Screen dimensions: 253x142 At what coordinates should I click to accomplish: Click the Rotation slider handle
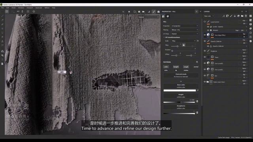[x=172, y=51]
